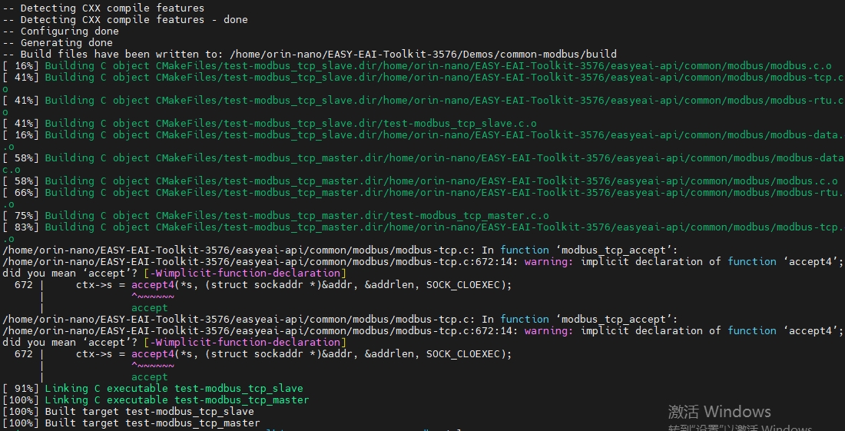Click the tcp_slave.dir modbus-tcp.c build line
Screen dimensions: 845x431
pyautogui.click(x=422, y=78)
